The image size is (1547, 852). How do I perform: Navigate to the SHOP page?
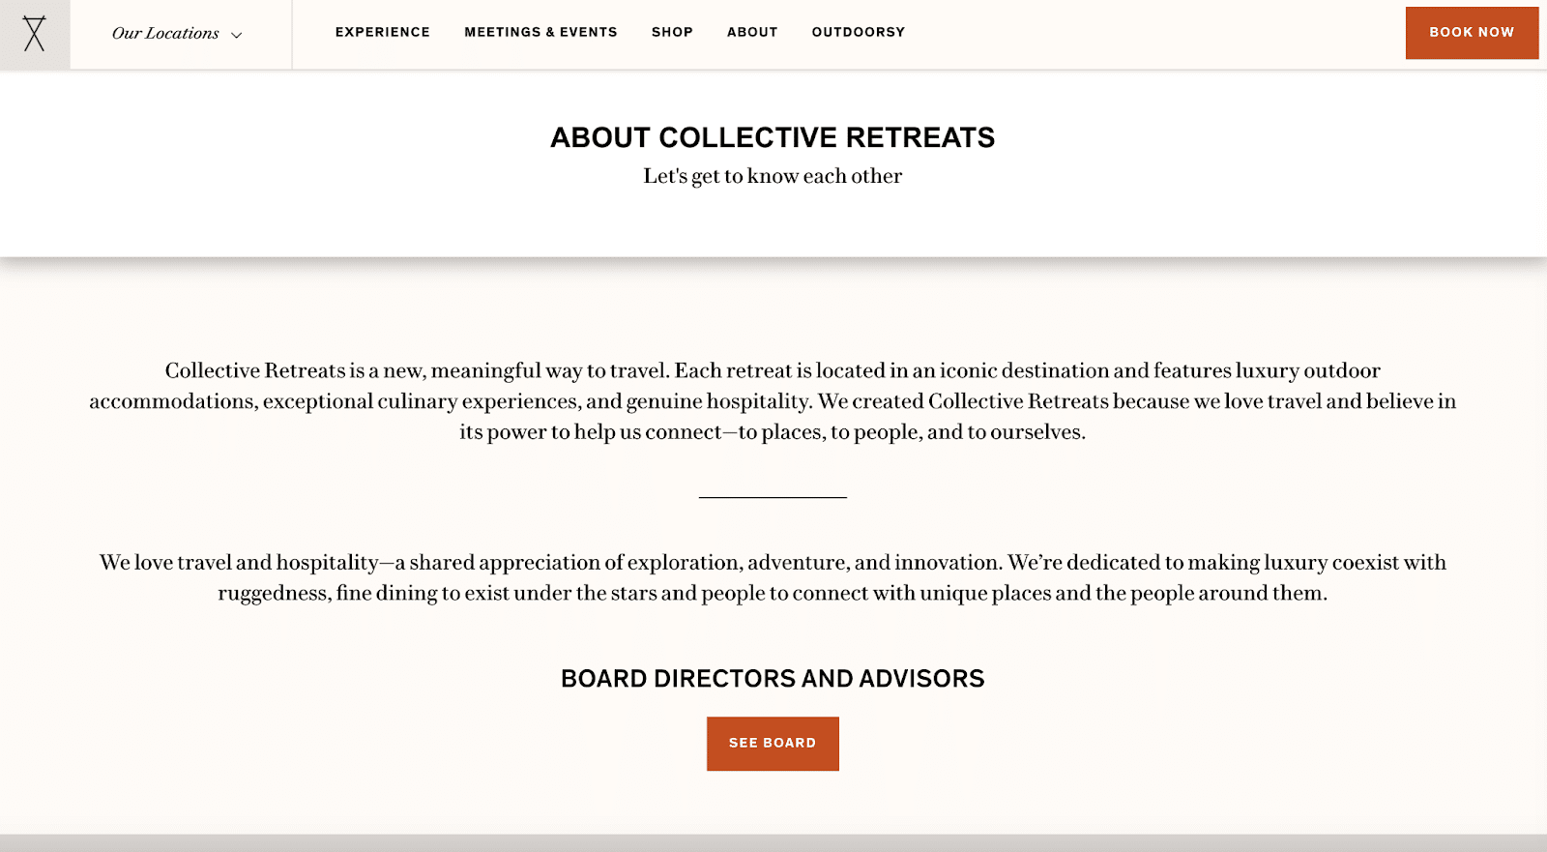tap(672, 32)
